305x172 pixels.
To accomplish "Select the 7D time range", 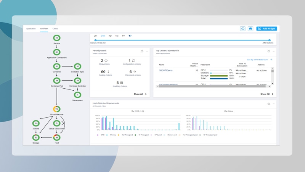I will [x=110, y=36].
